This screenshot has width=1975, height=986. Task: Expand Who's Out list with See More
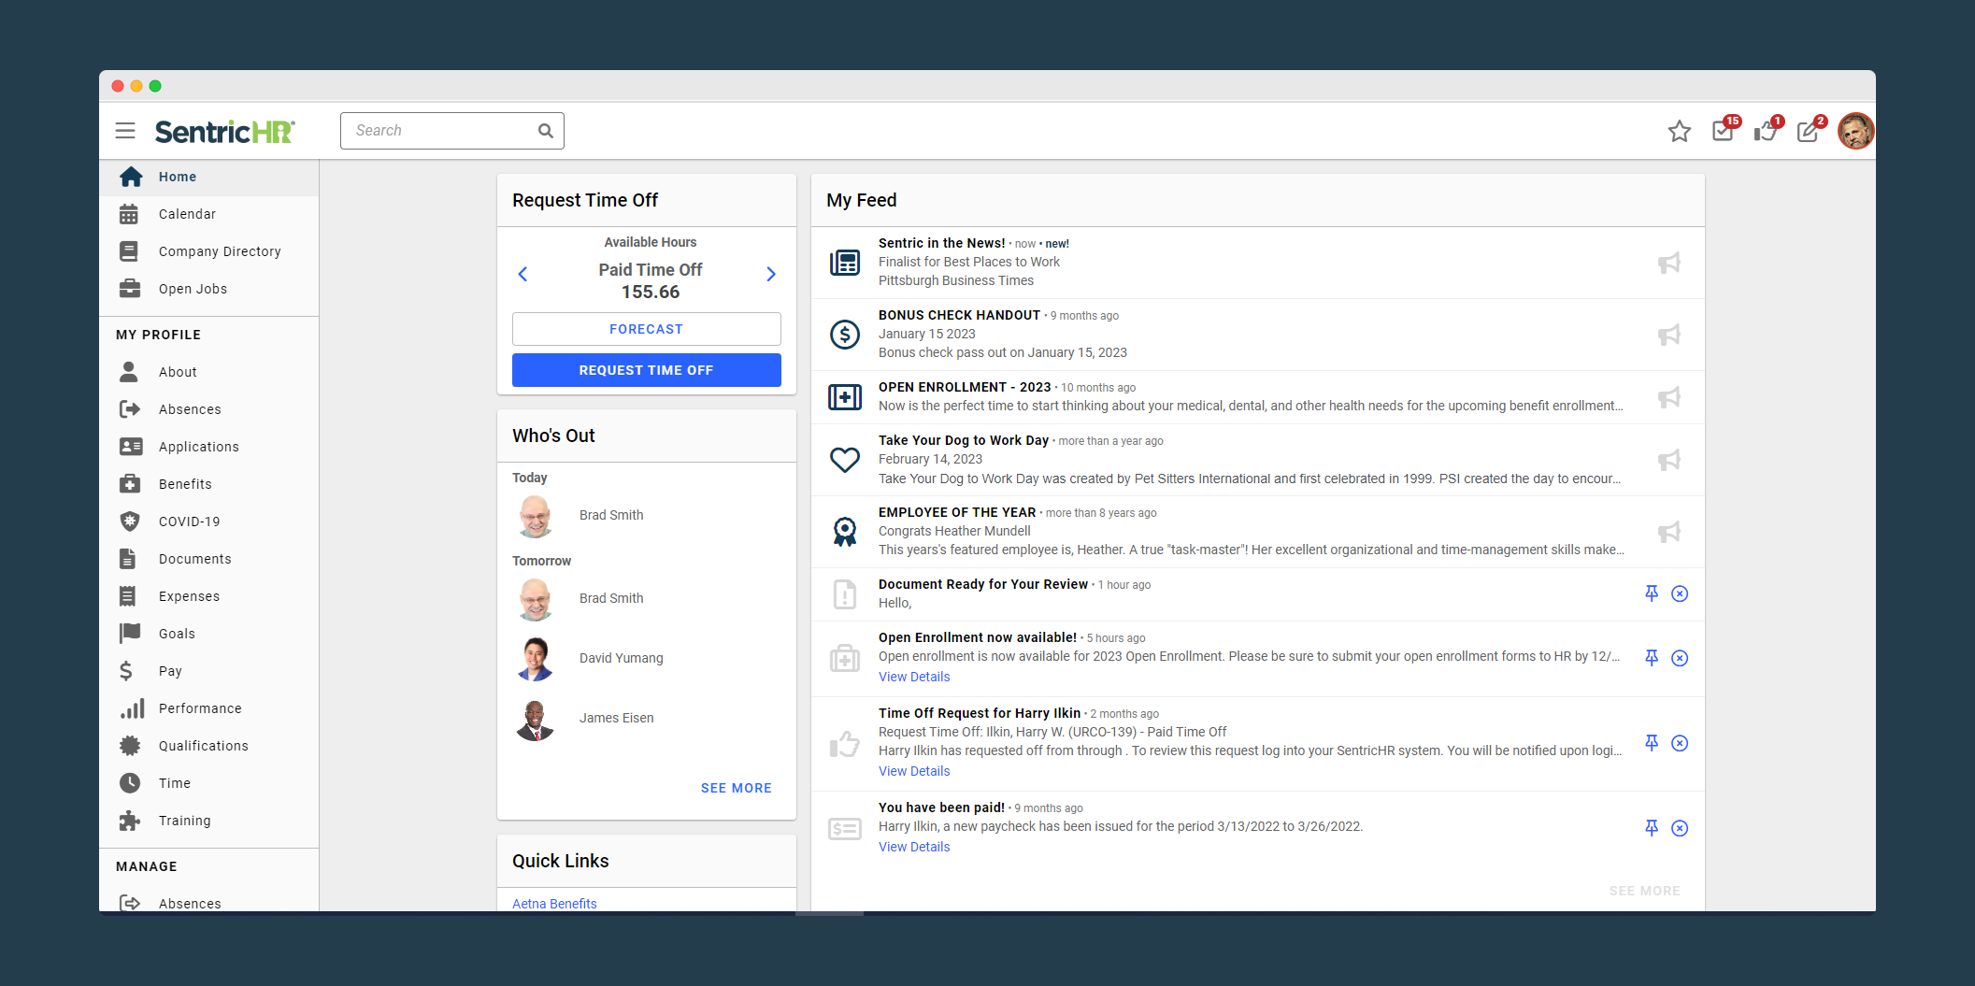click(x=736, y=788)
